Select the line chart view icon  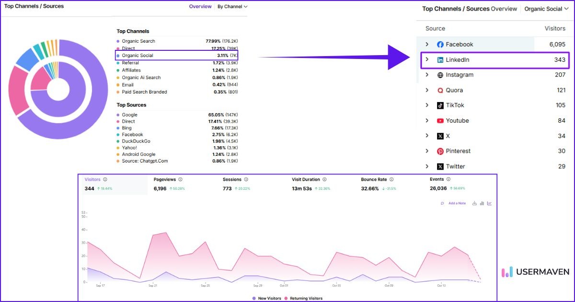coord(489,203)
